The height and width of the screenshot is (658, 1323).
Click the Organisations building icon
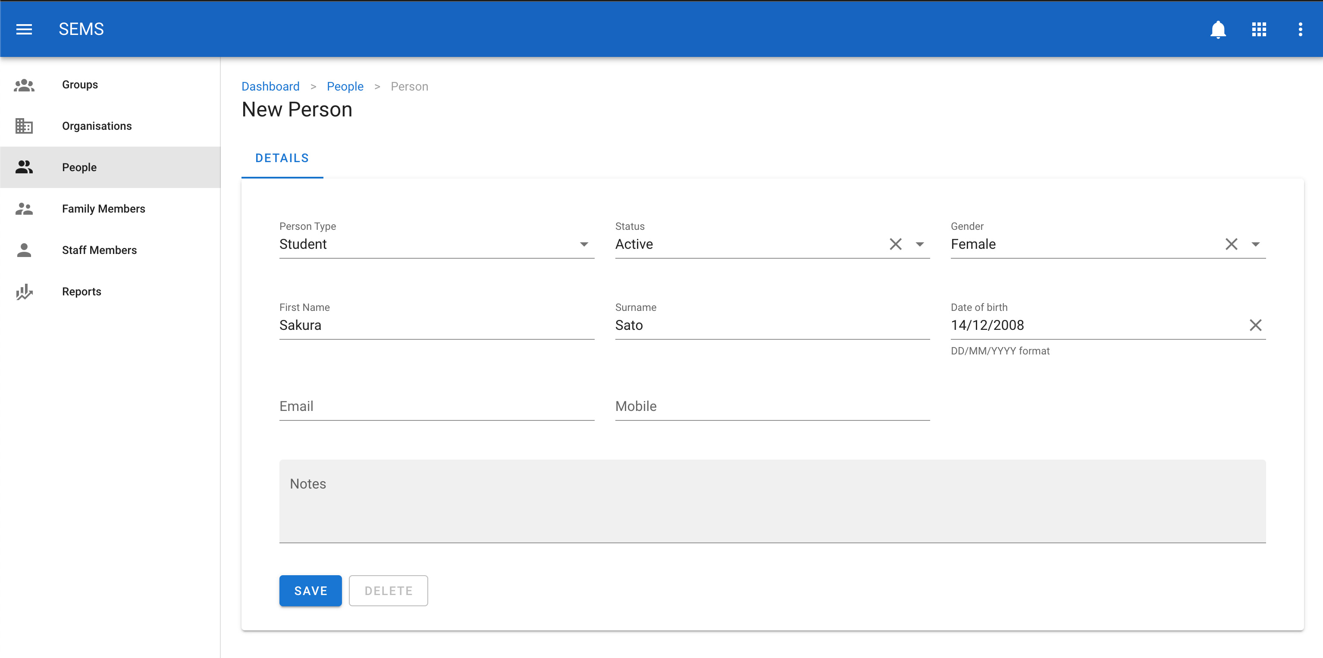click(24, 126)
